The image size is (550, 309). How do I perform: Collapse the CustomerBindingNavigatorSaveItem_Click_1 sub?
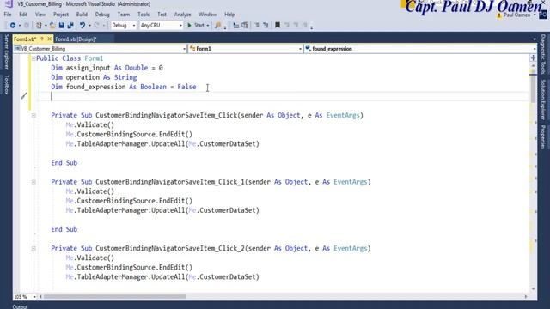34,182
